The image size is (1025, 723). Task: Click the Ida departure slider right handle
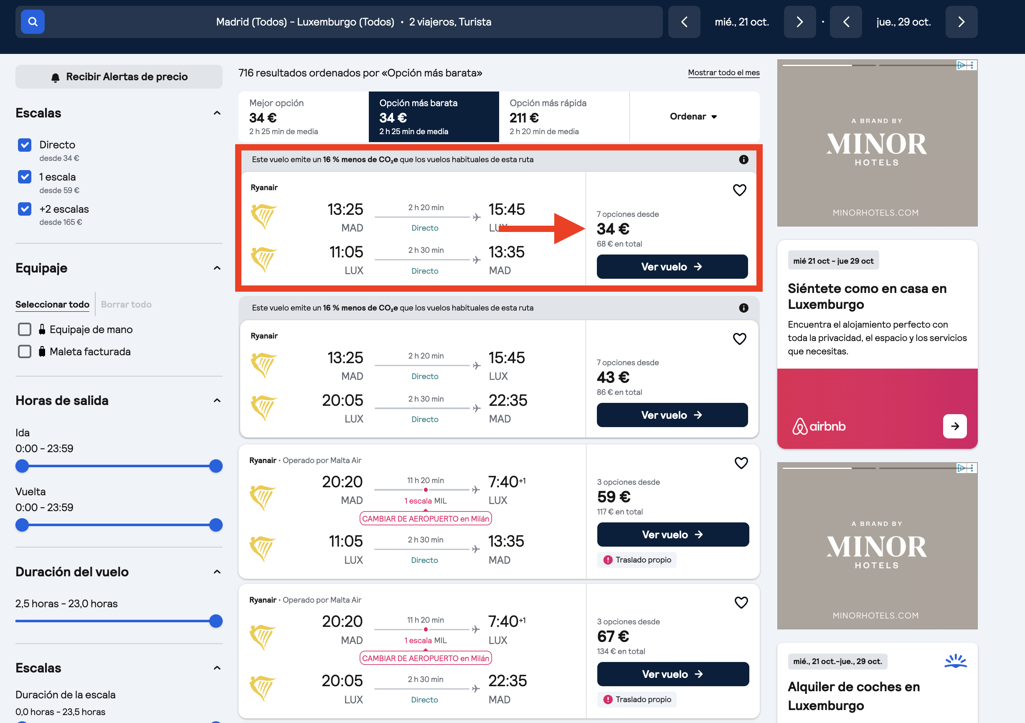coord(216,466)
